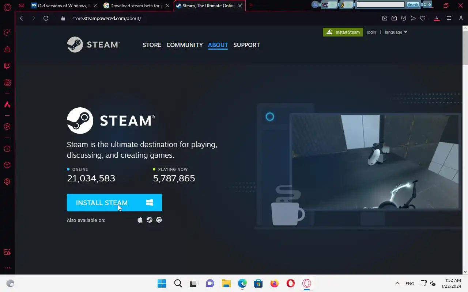The height and width of the screenshot is (292, 468).
Task: Click the SteamOS icon under Also available
Action: (150, 220)
